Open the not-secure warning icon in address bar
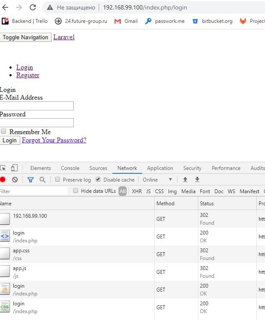This screenshot has width=265, height=320. tap(50, 8)
